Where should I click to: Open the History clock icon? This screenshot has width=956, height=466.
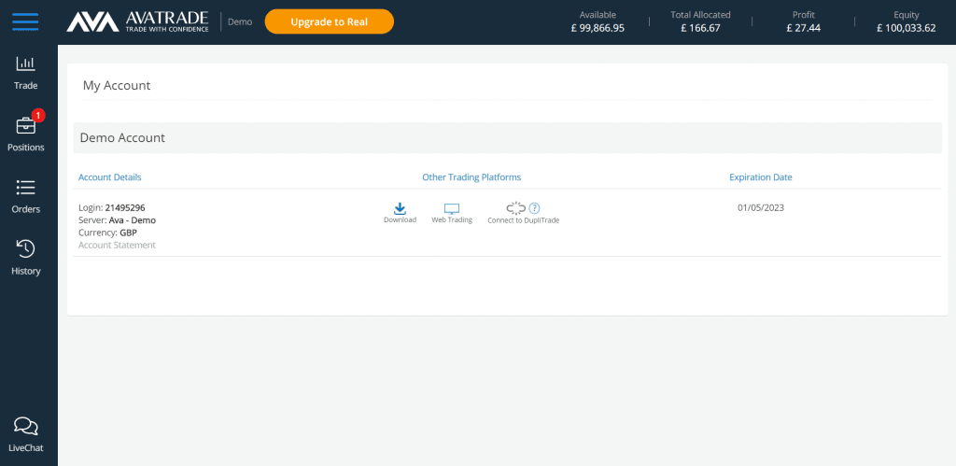pos(25,248)
